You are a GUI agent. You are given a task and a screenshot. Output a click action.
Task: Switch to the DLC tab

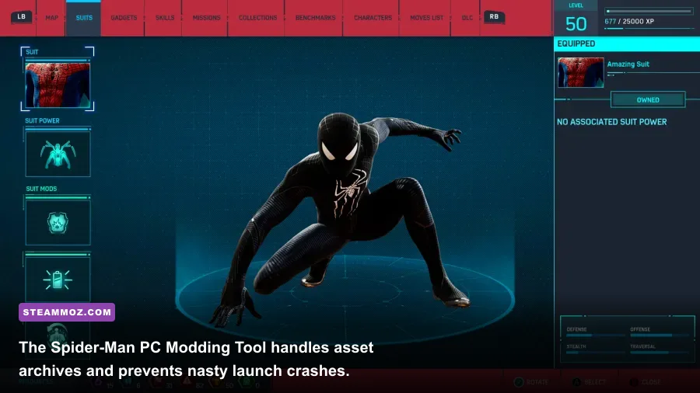pos(467,18)
